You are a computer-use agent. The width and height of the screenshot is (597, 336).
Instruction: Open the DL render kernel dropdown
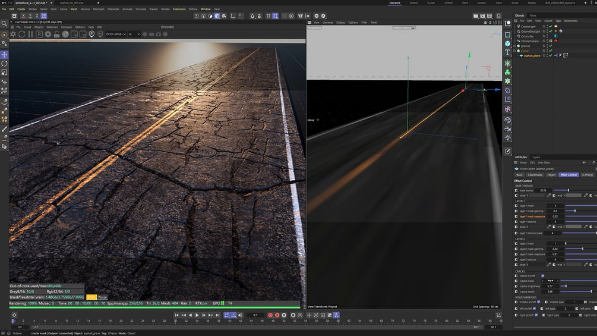(134, 34)
